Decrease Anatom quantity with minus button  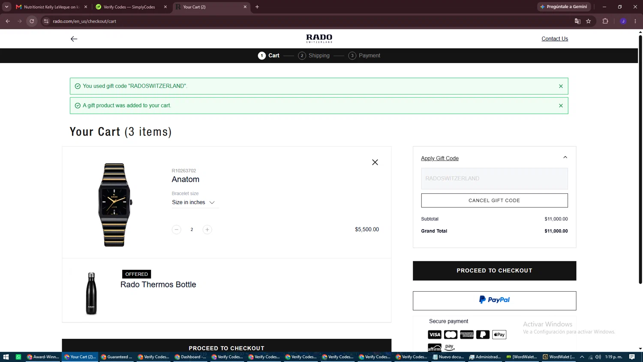176,229
